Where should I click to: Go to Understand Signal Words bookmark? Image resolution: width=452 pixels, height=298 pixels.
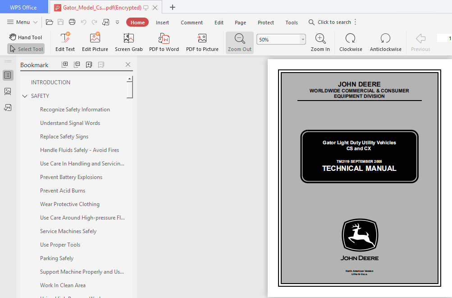point(70,123)
